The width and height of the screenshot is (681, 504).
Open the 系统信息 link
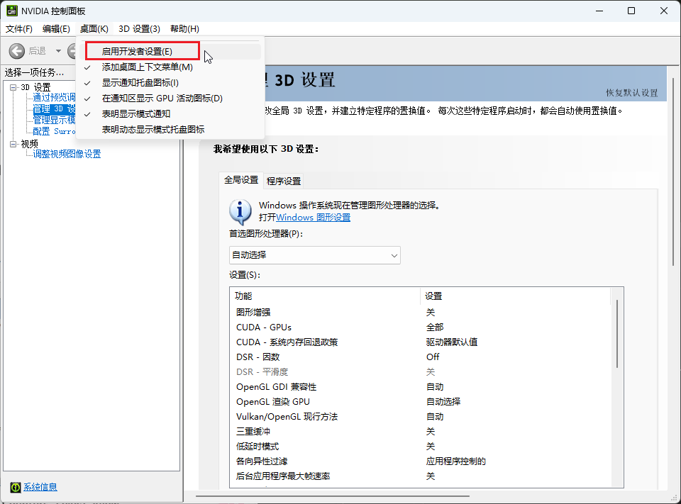(40, 487)
